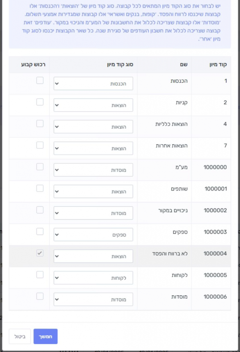This screenshot has width=240, height=352.
Task: Open sort type dropdown for code 1000006
Action: [x=93, y=299]
